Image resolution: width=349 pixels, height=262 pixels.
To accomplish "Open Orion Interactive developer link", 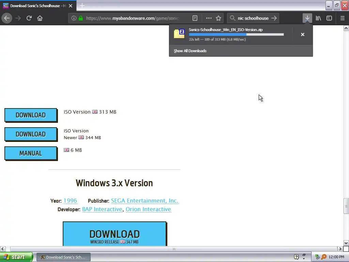I will pyautogui.click(x=148, y=209).
